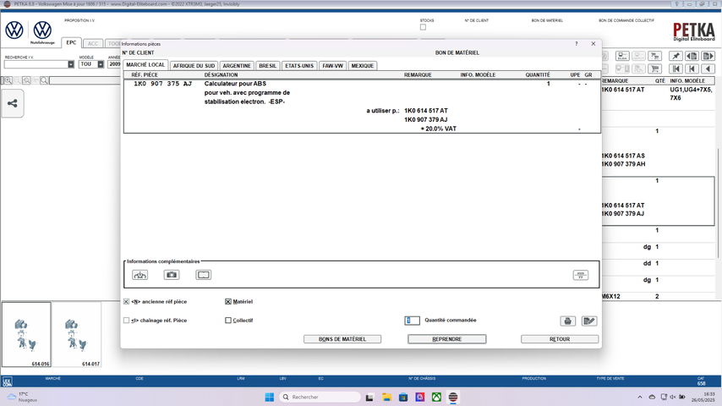Show hidden system tray icons
Screen dimensions: 722x406
point(640,397)
